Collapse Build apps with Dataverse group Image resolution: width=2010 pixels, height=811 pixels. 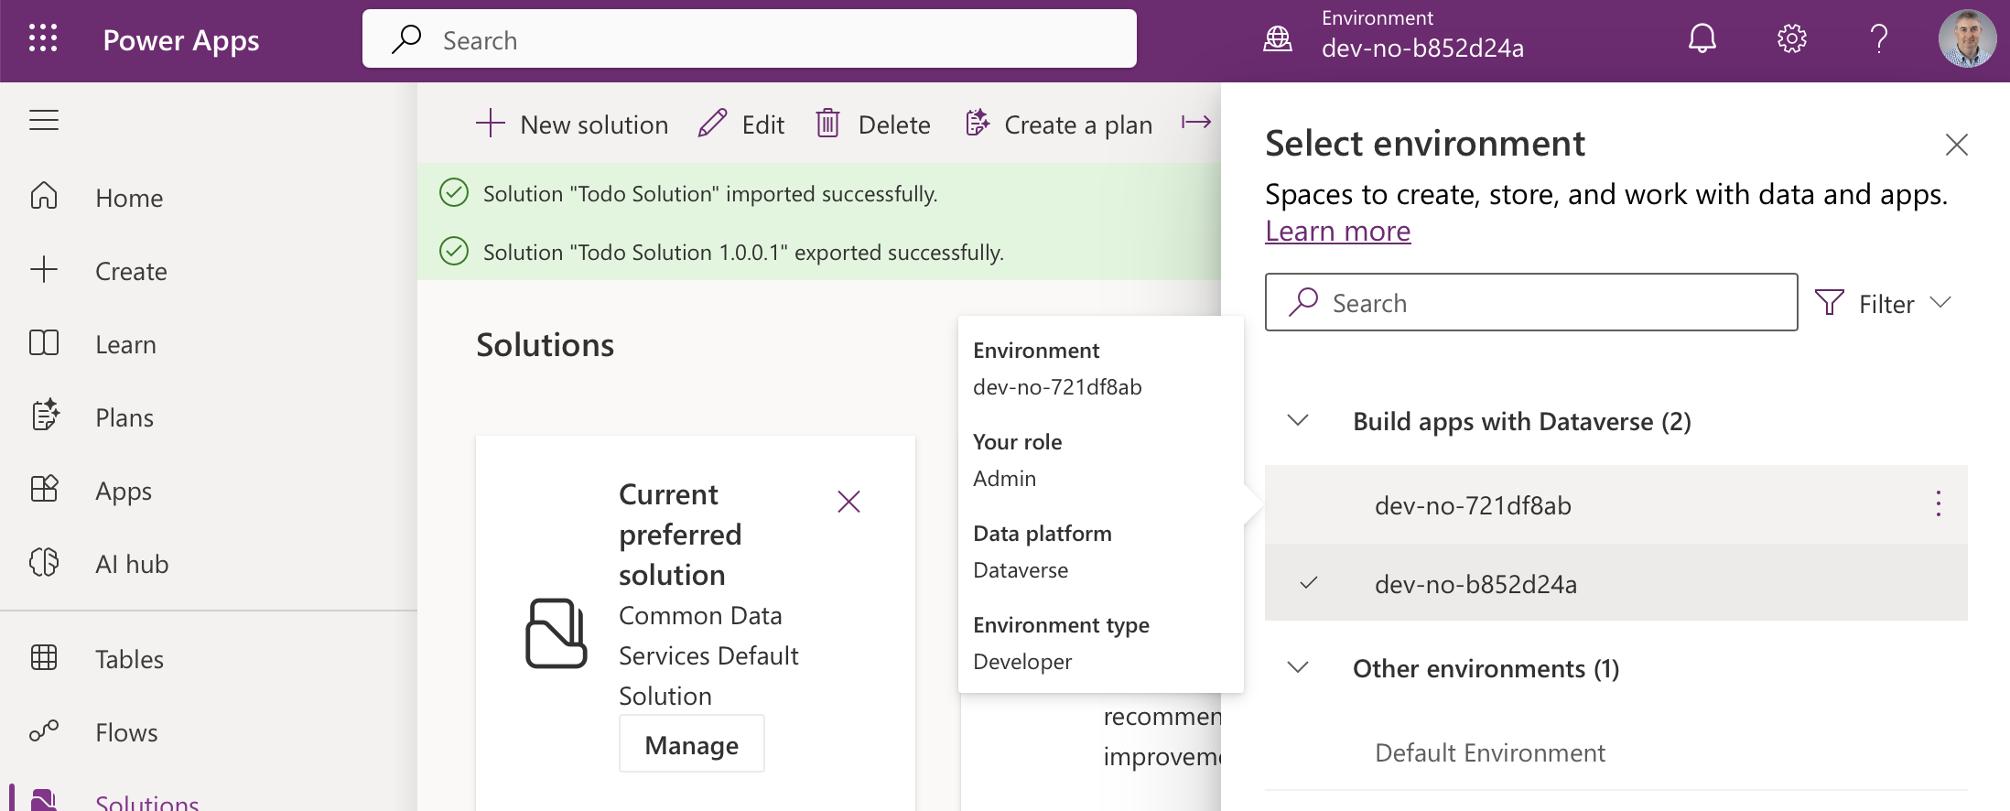(1298, 421)
